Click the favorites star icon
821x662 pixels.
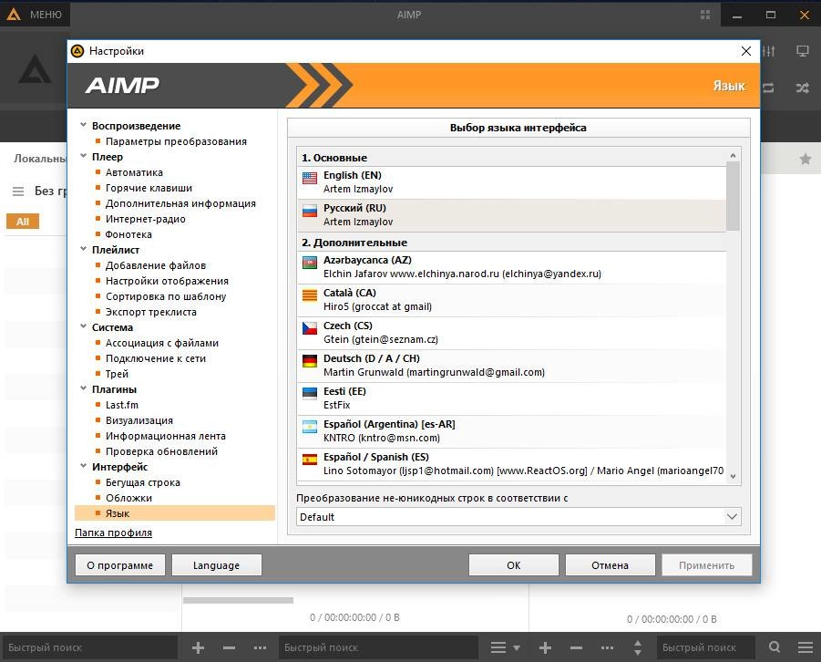806,159
